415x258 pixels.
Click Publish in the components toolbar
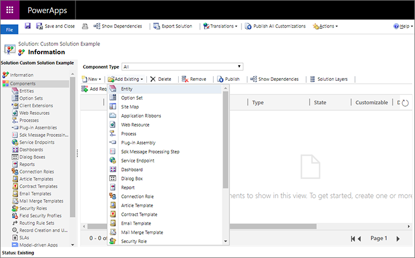(228, 79)
